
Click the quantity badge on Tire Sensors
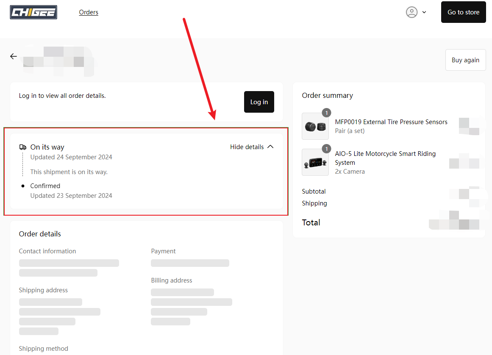click(x=326, y=113)
